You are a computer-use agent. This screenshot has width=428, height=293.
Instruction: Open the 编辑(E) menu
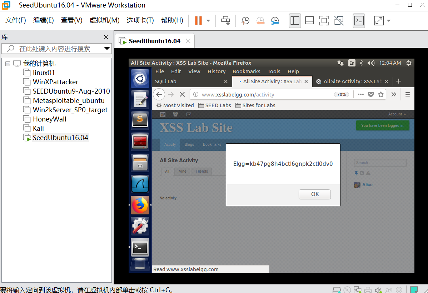pos(43,20)
